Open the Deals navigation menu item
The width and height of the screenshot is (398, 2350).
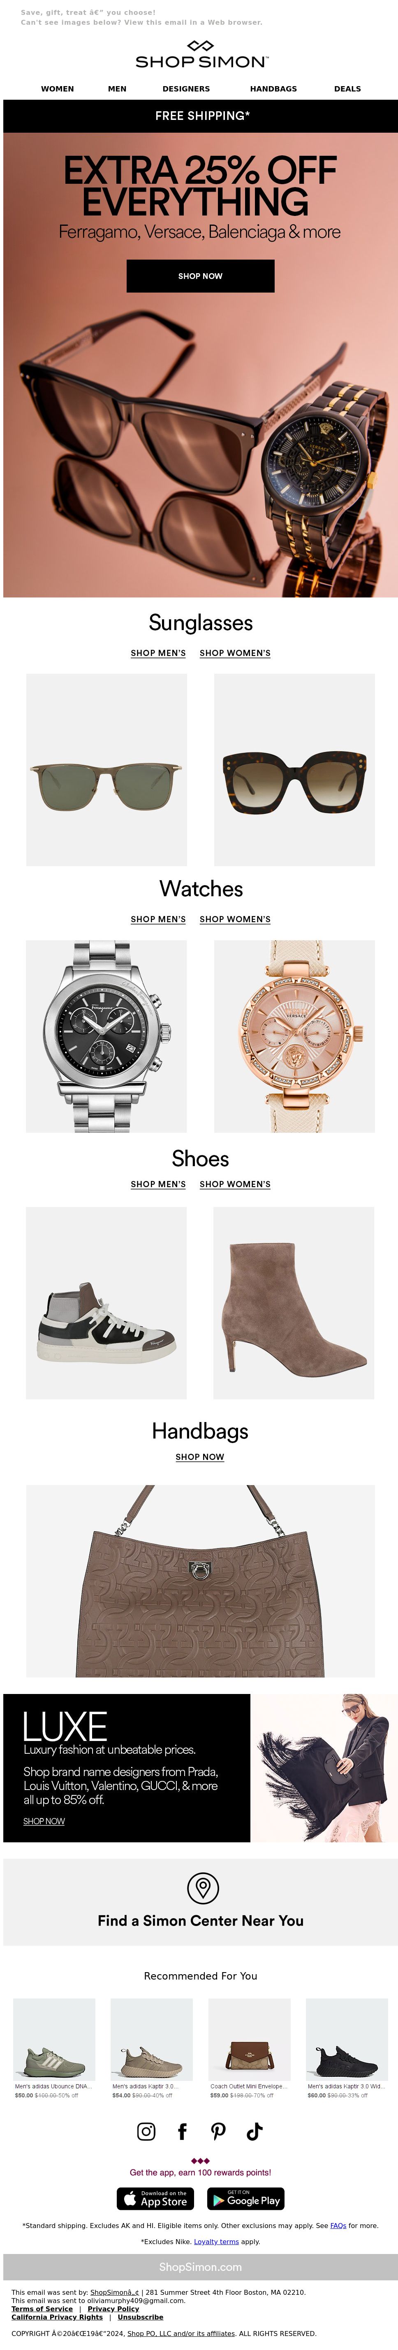tap(347, 89)
